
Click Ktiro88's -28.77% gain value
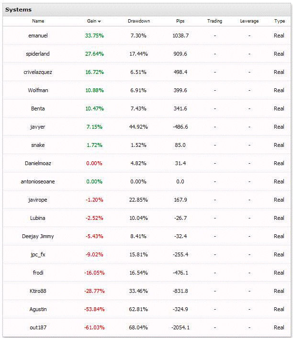point(94,291)
